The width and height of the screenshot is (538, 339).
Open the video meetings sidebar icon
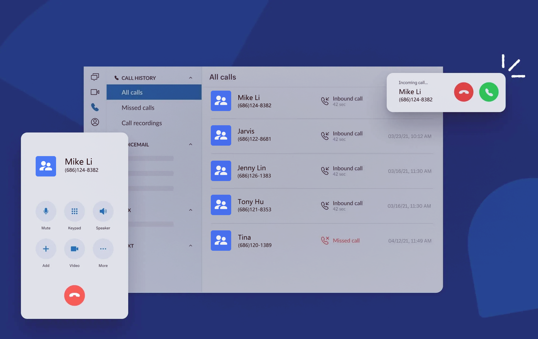[x=95, y=92]
